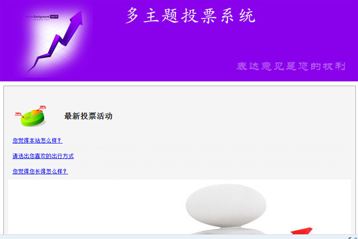Open the 您觉得本站怎么样? poll link
The image size is (358, 239).
pyautogui.click(x=38, y=141)
